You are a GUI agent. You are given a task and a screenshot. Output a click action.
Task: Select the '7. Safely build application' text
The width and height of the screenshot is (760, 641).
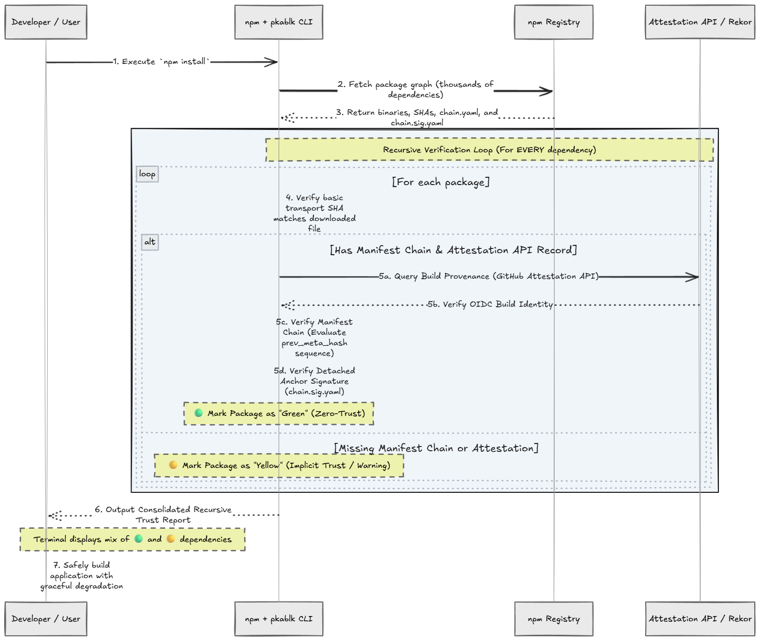(82, 575)
